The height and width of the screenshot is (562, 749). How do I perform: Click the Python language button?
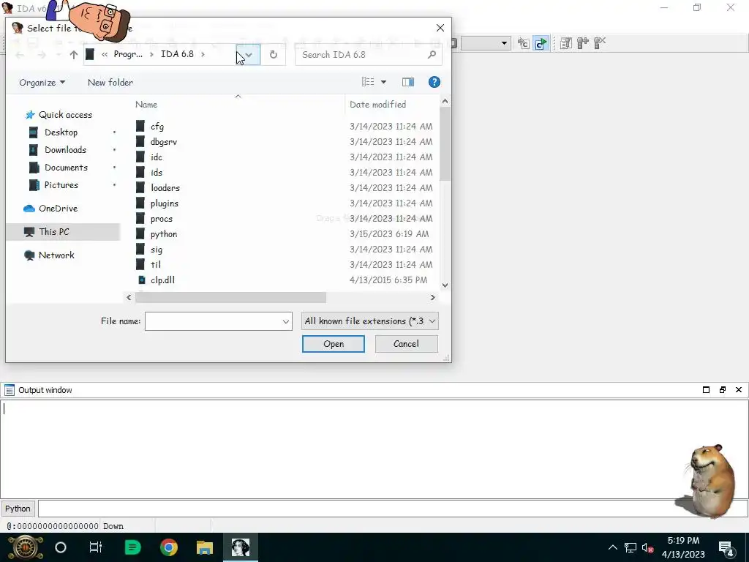click(x=18, y=509)
